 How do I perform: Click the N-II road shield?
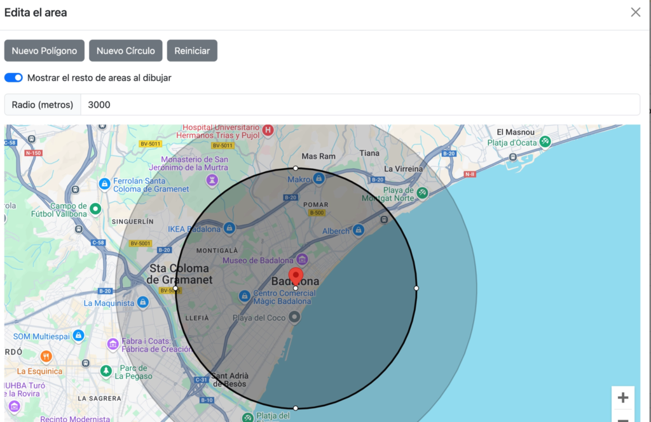[470, 174]
